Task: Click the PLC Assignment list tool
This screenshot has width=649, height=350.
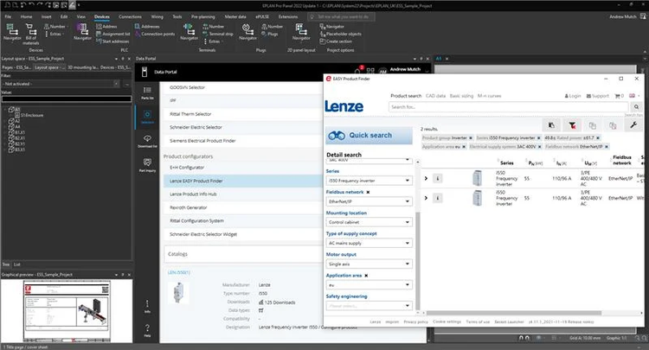Action: [112, 34]
